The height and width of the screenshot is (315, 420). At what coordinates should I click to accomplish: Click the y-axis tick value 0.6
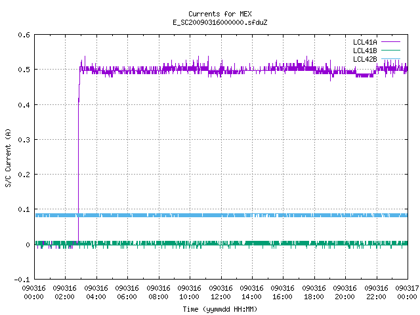pos(24,35)
